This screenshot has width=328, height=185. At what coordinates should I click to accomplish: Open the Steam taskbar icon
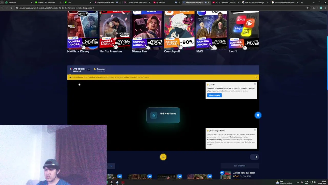click(x=117, y=182)
